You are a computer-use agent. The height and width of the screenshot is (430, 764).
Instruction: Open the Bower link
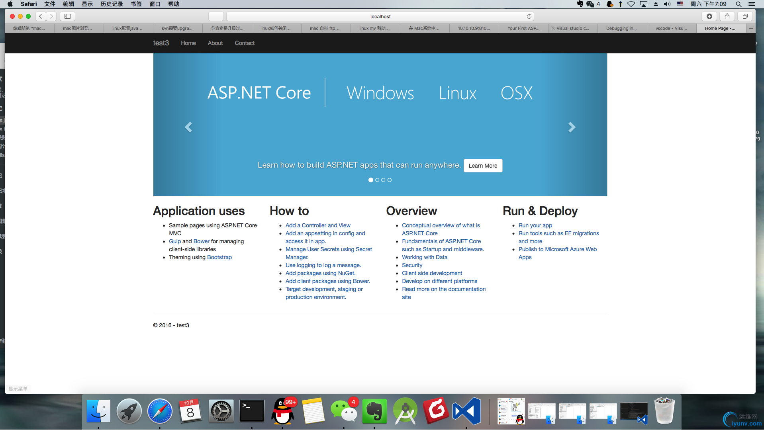tap(202, 241)
